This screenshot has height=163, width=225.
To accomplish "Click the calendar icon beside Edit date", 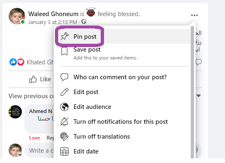I will [64, 151].
